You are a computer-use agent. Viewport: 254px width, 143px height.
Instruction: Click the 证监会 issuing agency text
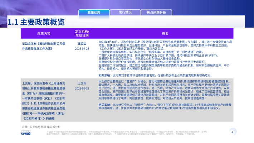(82, 43)
